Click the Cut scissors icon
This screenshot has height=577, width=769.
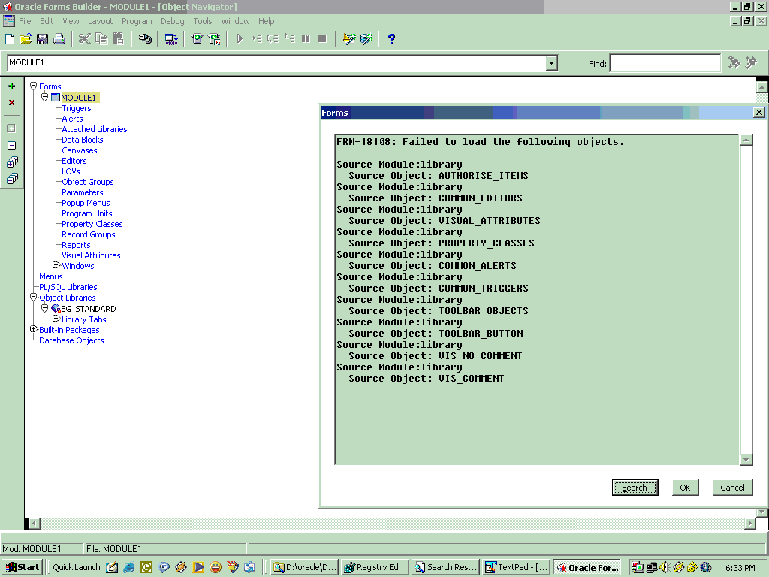click(85, 39)
